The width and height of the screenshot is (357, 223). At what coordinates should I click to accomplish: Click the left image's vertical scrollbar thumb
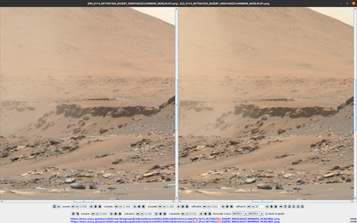(176, 104)
